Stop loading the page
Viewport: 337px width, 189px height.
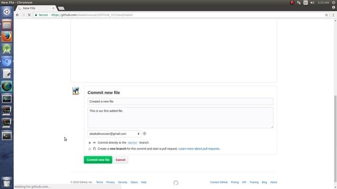pos(29,15)
